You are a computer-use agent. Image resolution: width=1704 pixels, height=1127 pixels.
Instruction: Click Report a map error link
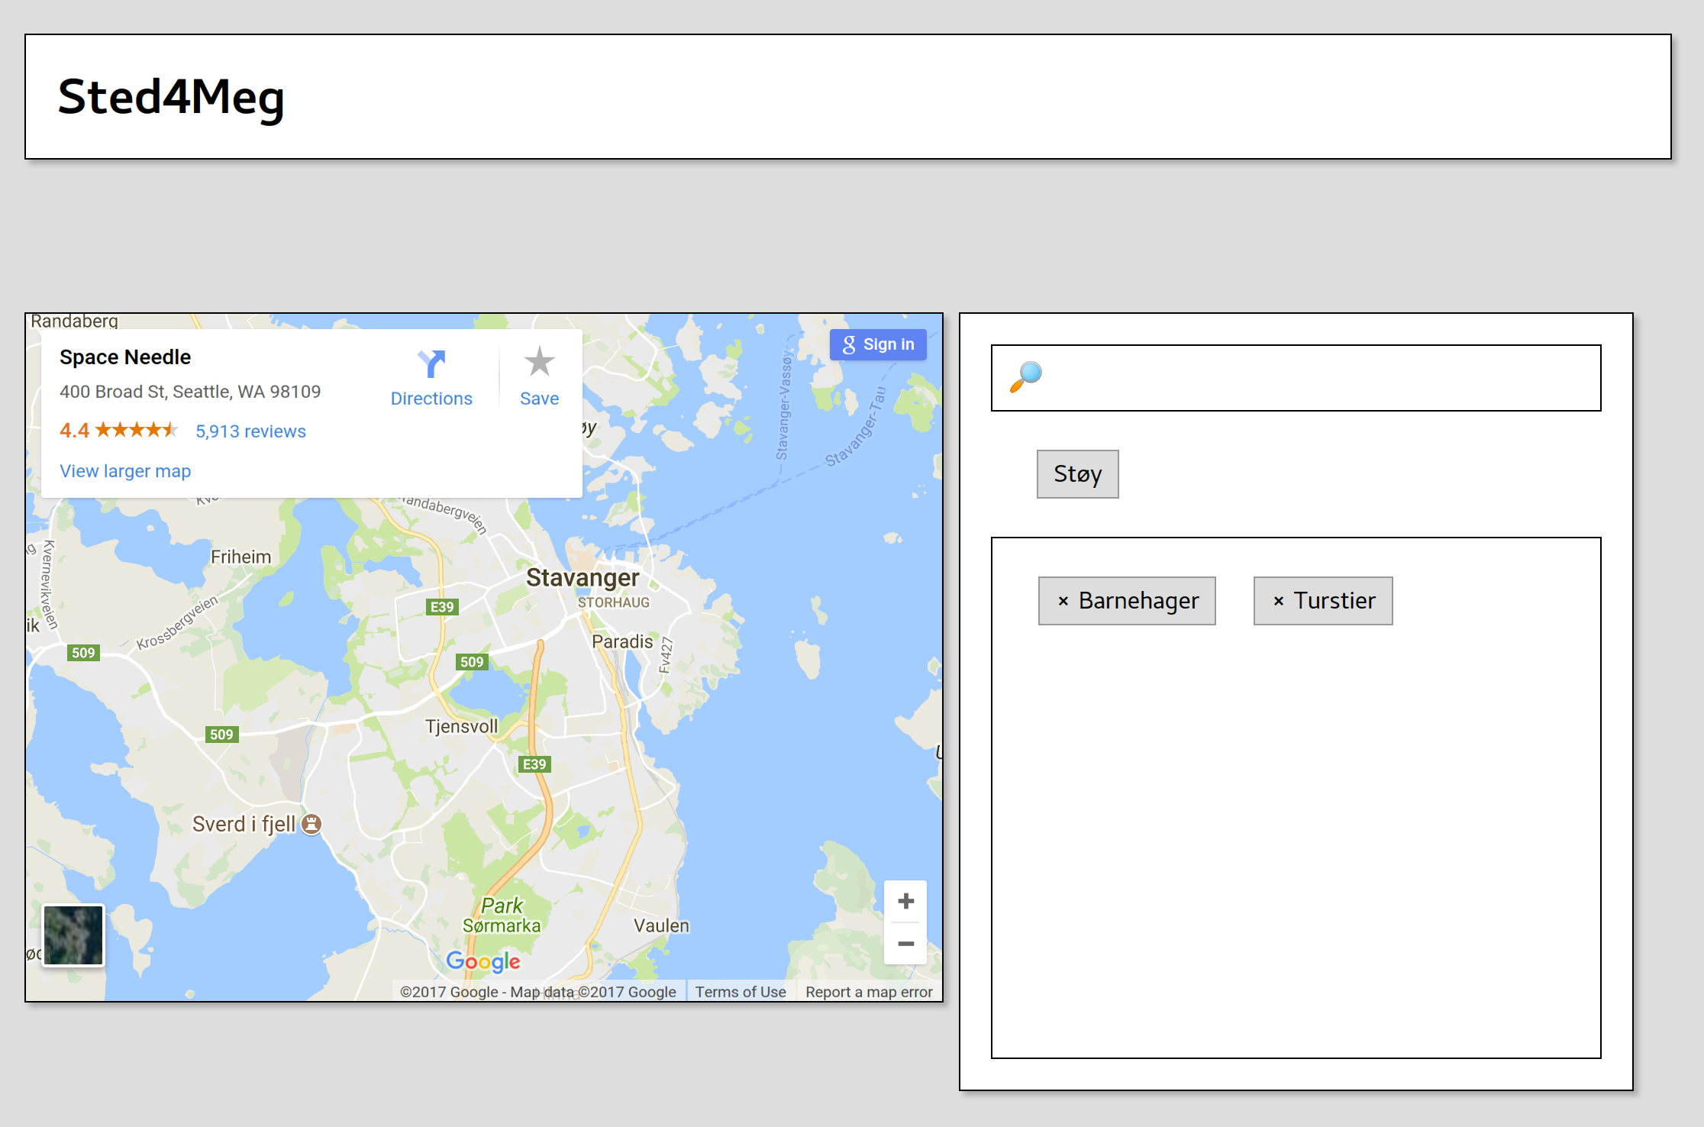[869, 992]
